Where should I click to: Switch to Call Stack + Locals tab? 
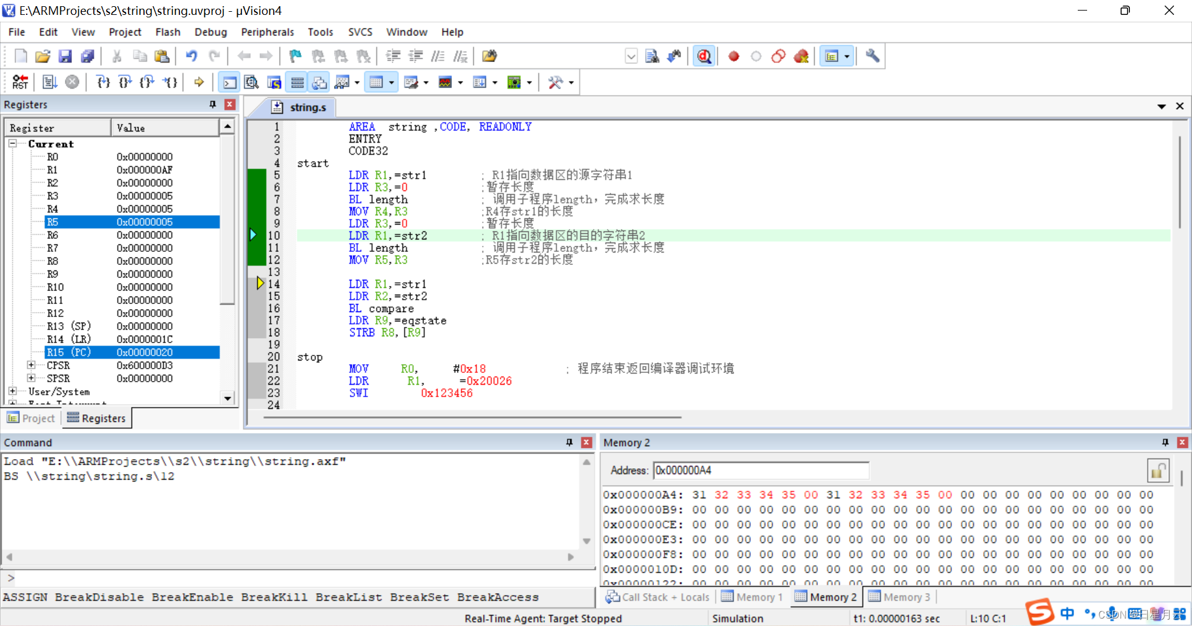click(657, 597)
